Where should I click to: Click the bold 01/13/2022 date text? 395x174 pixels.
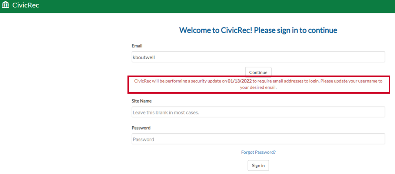pyautogui.click(x=239, y=81)
